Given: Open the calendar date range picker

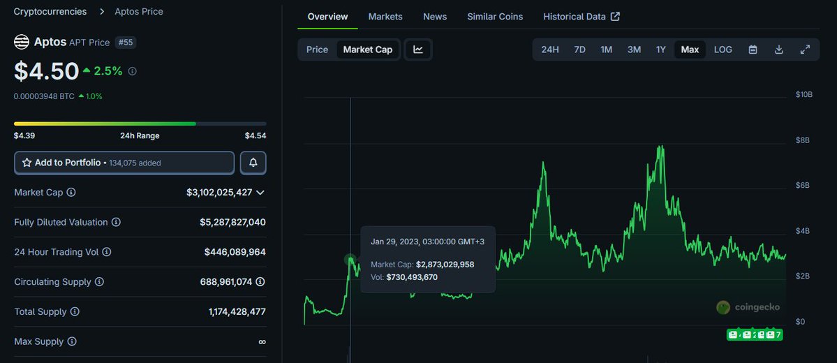Looking at the screenshot, I should 753,50.
